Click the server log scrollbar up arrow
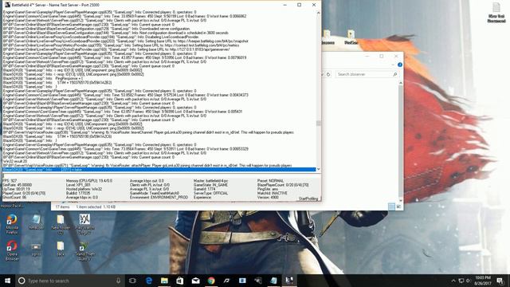The image size is (510, 287). pyautogui.click(x=318, y=13)
